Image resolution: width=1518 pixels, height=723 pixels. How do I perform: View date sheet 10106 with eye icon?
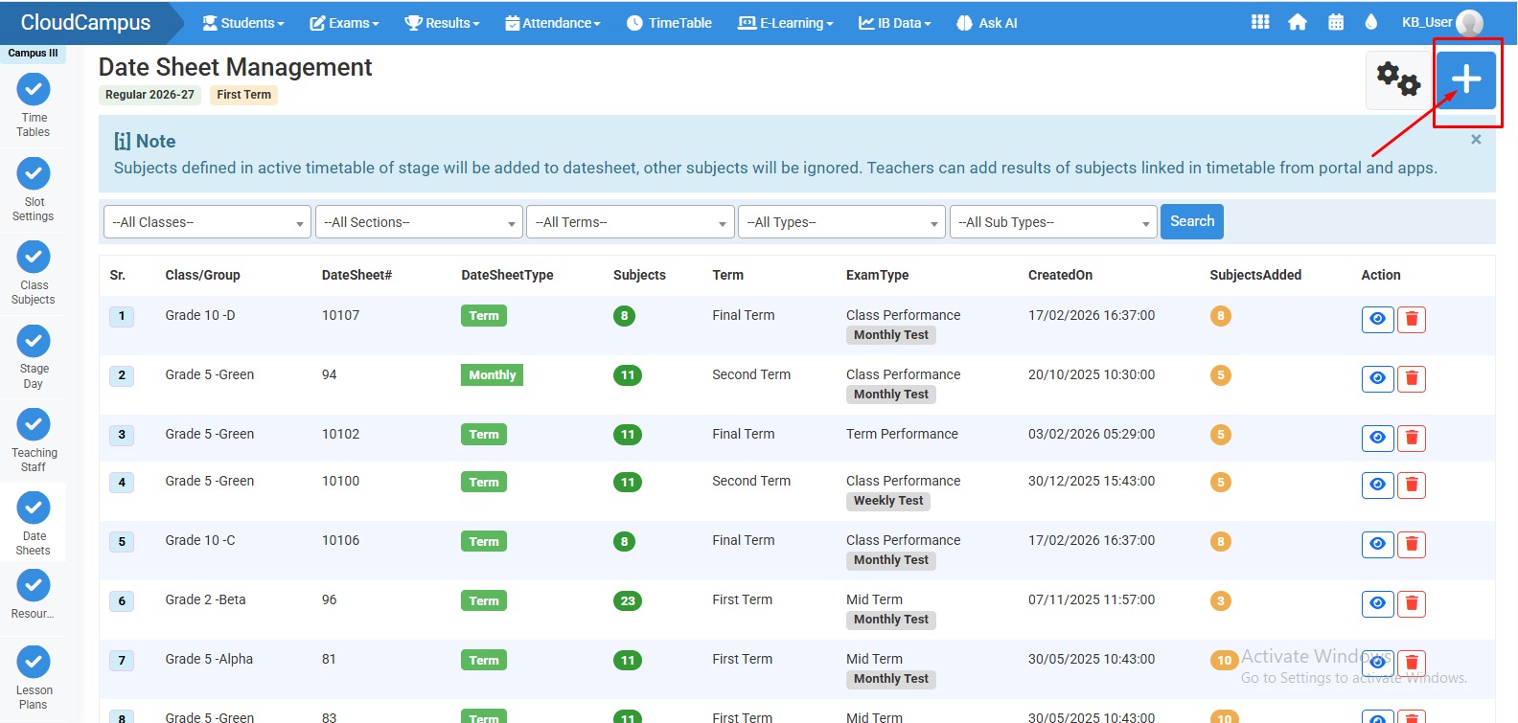[1377, 544]
